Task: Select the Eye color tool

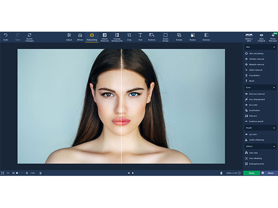Action: [251, 105]
